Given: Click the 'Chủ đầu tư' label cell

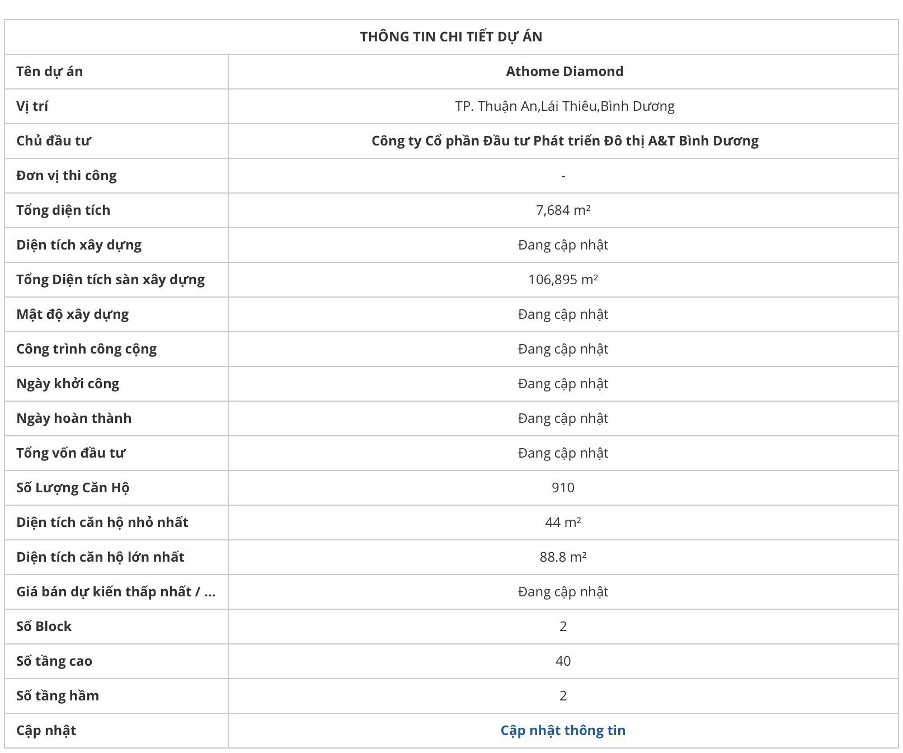Looking at the screenshot, I should [54, 141].
